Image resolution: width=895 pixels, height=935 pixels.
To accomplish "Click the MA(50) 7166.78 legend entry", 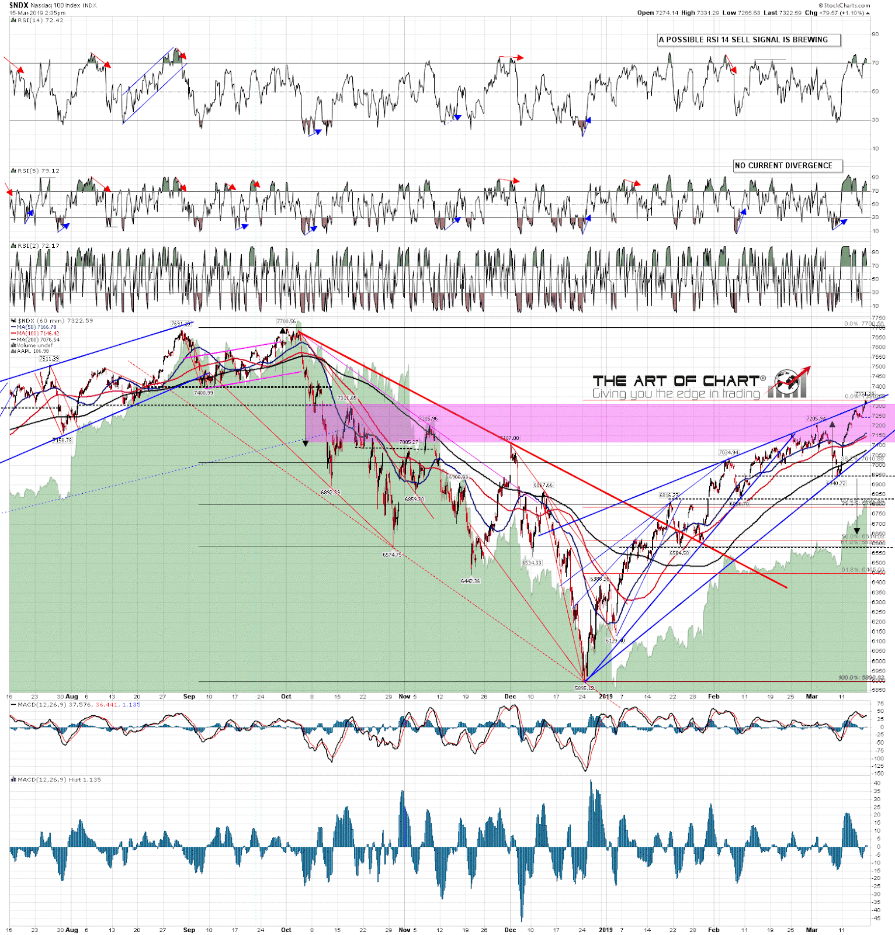I will pos(36,327).
